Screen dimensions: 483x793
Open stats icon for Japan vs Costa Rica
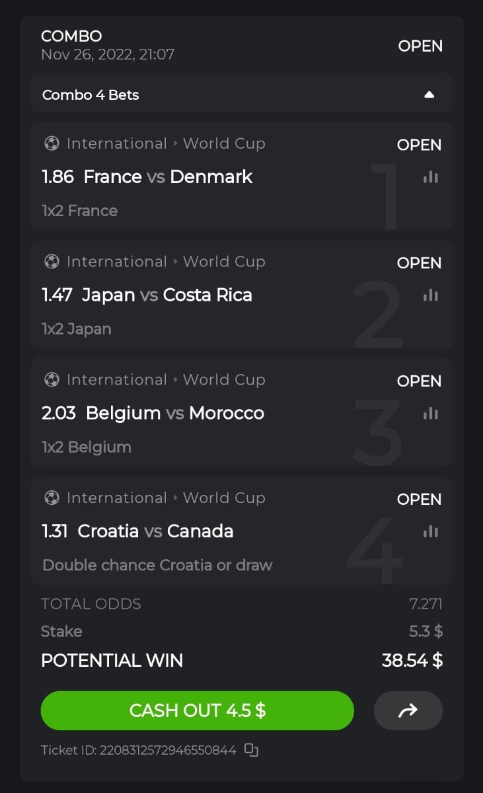(x=431, y=295)
